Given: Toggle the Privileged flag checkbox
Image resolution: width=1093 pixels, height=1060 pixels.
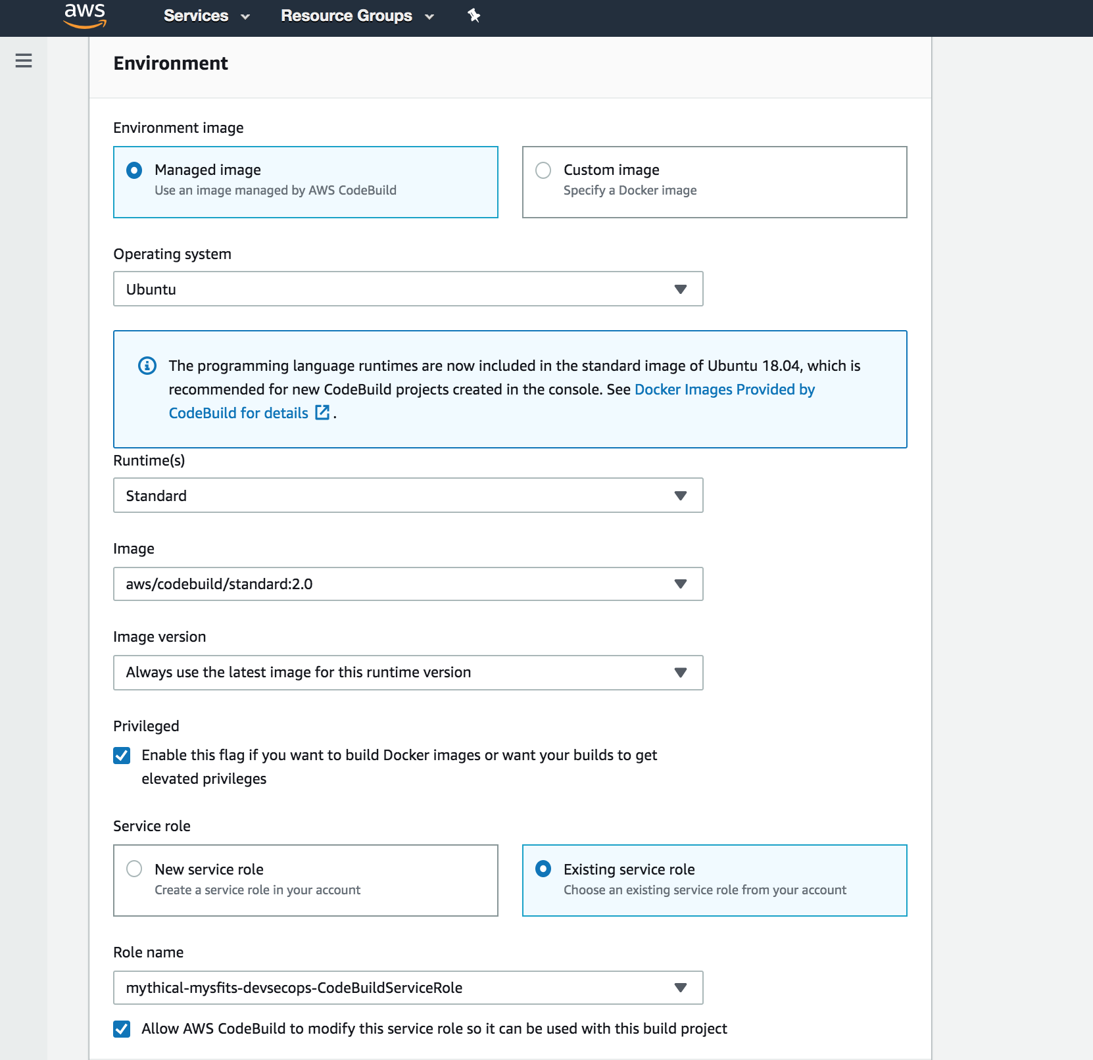Looking at the screenshot, I should (x=122, y=756).
